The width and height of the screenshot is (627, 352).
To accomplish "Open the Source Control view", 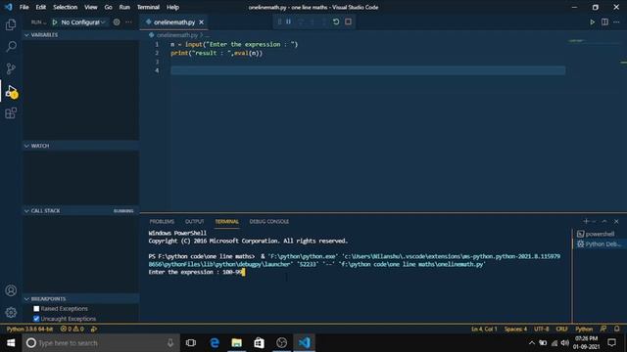I will [11, 68].
